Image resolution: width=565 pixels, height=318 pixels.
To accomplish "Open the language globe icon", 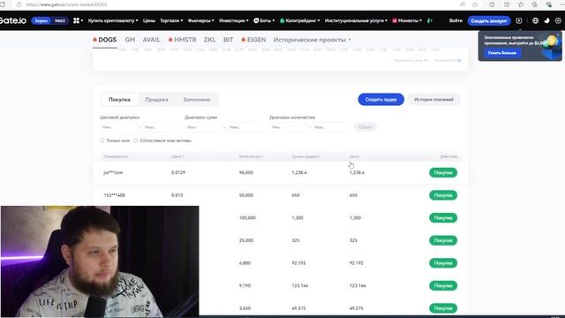I will [536, 21].
